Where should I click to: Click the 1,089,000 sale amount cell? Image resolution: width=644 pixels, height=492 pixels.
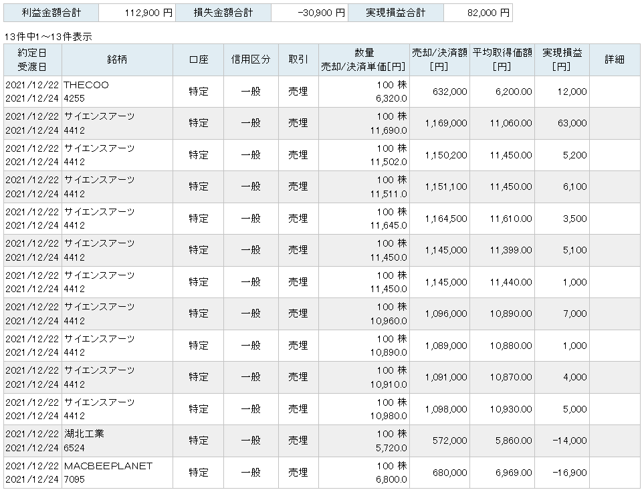coord(439,346)
